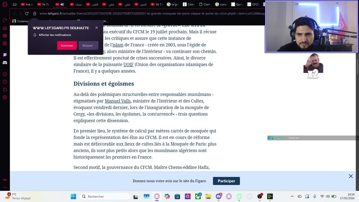
Task: Click the 'Divisions et égoïsmes' heading
Action: pyautogui.click(x=104, y=84)
